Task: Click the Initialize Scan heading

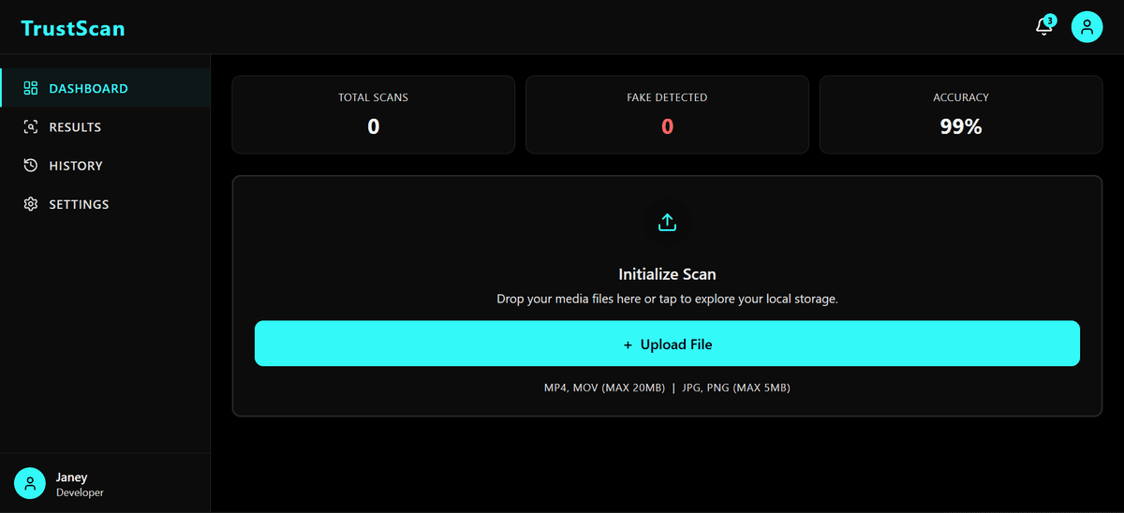Action: click(x=667, y=274)
